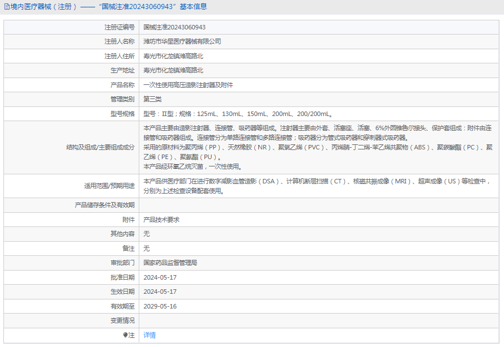This screenshot has height=347, width=504.
Task: Click the 有效期至 label
Action: [122, 307]
